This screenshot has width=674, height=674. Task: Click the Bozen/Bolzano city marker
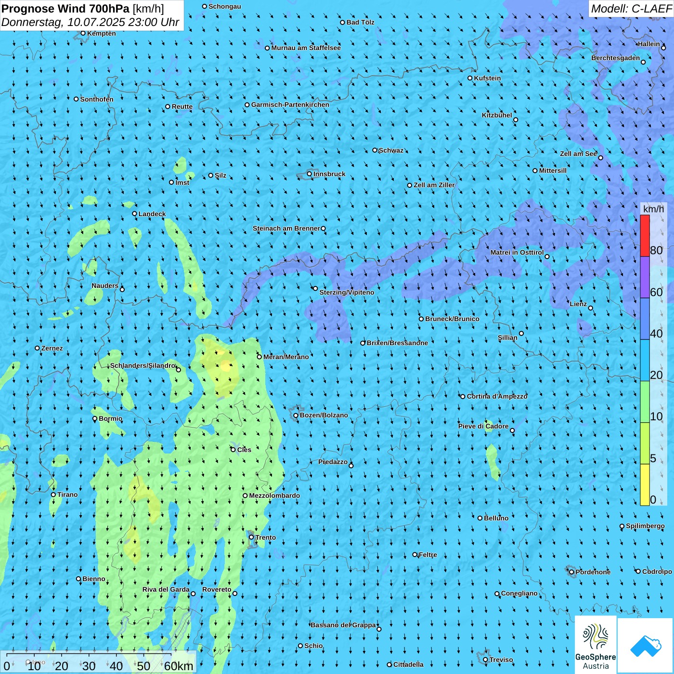click(x=296, y=415)
